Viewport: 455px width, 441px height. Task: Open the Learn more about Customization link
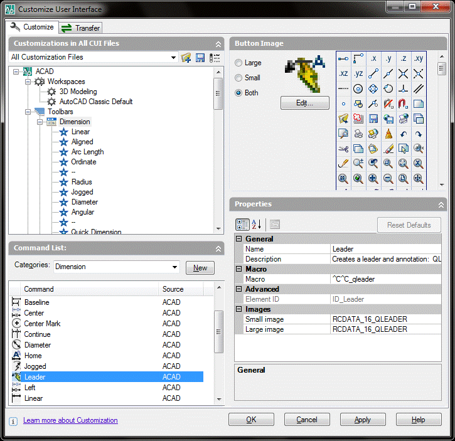pyautogui.click(x=70, y=420)
